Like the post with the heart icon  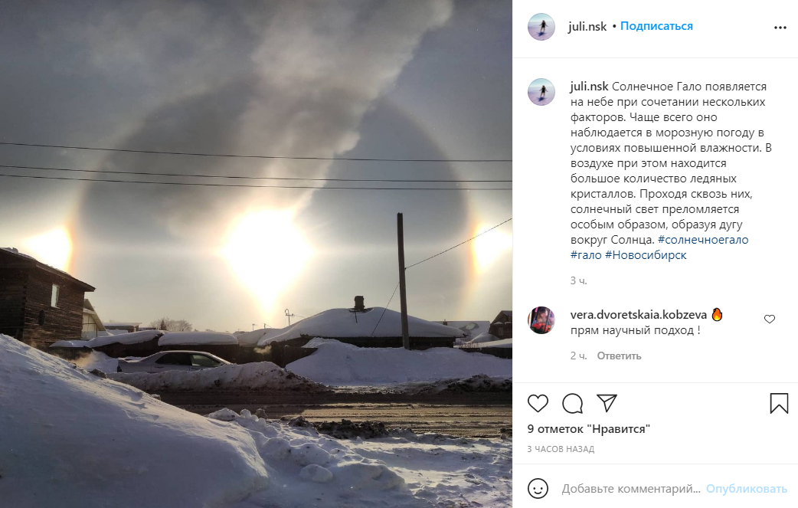click(538, 403)
